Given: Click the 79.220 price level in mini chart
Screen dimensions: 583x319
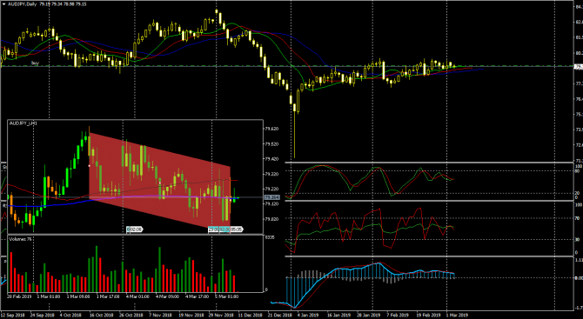Looking at the screenshot, I should (271, 189).
